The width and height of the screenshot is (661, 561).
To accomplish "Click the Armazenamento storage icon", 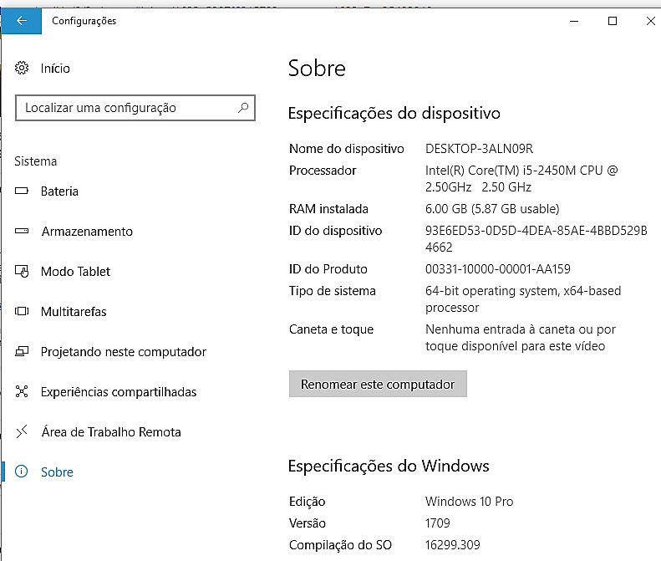I will tap(23, 232).
